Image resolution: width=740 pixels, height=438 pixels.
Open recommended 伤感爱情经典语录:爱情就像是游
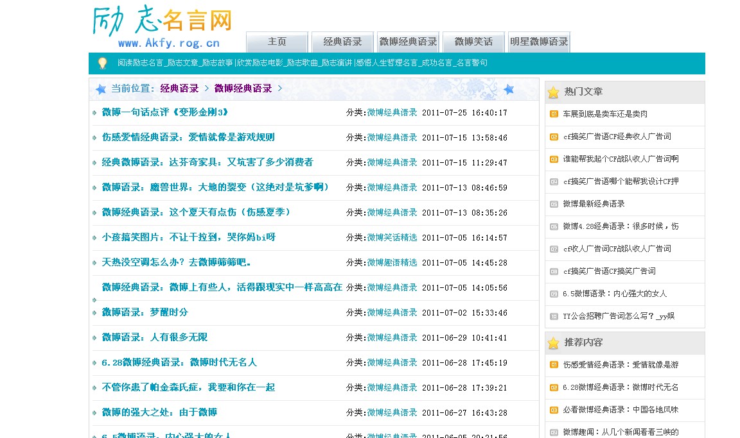[x=621, y=364]
